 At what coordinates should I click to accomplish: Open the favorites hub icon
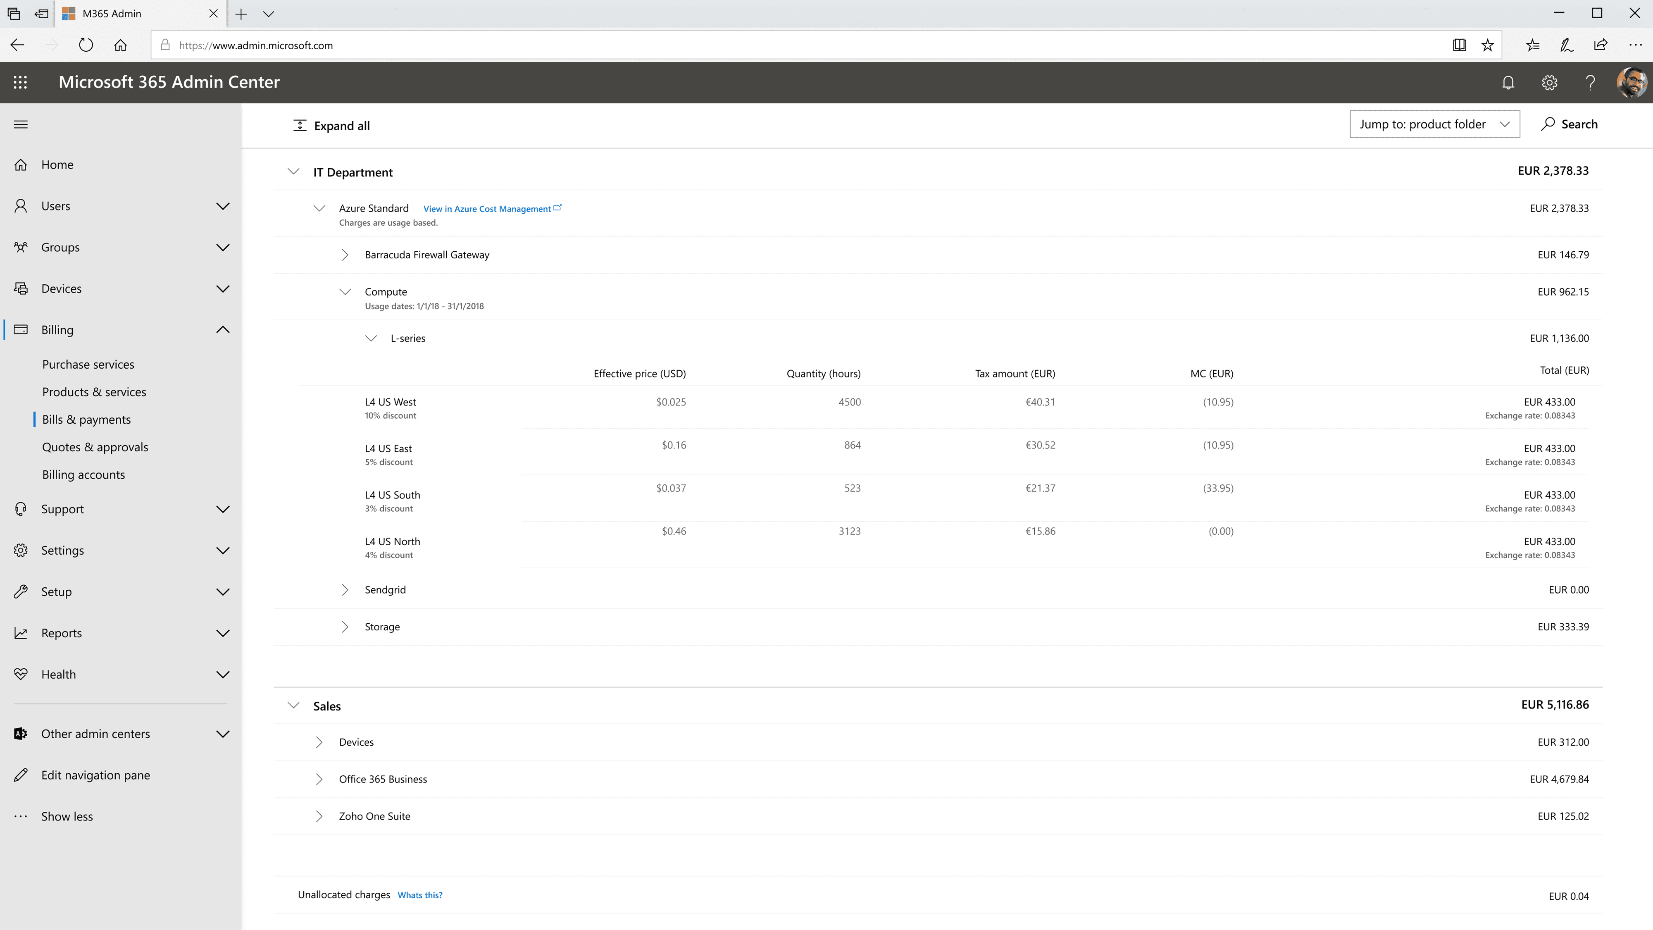point(1532,45)
